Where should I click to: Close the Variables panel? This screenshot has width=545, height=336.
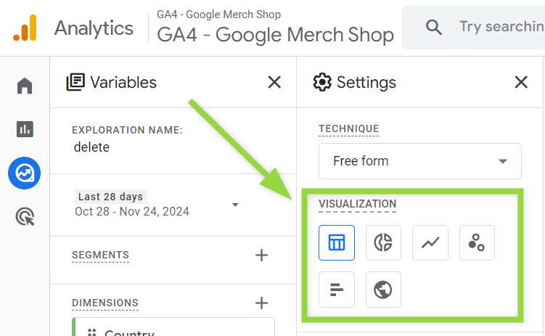274,82
